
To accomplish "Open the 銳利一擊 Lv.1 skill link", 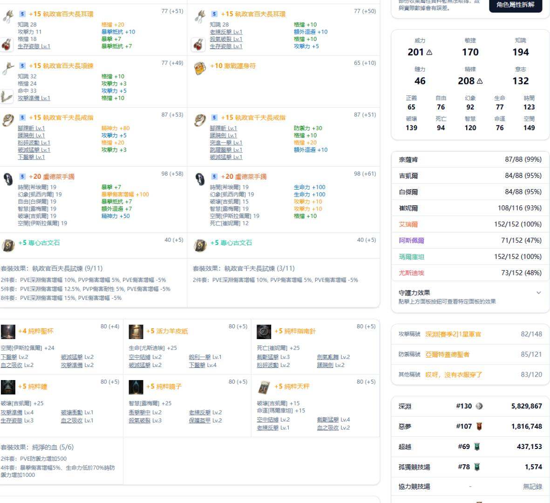I will [205, 357].
